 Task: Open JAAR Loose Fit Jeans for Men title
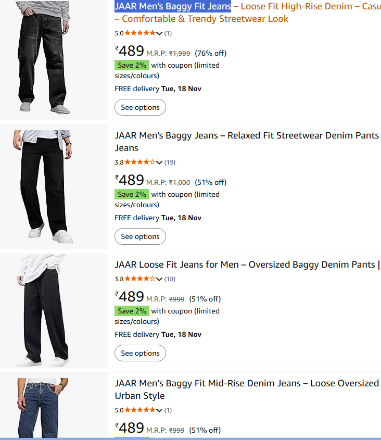(248, 265)
